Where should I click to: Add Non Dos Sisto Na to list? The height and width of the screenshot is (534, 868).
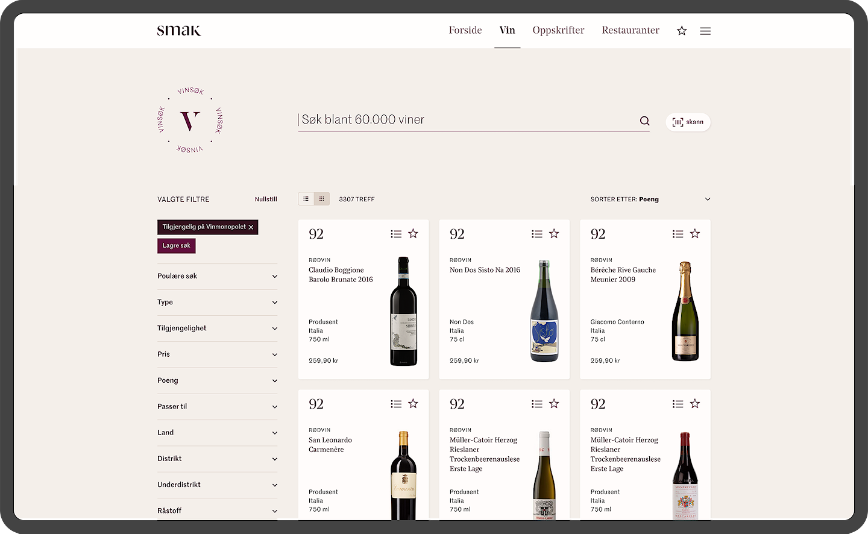click(x=536, y=234)
